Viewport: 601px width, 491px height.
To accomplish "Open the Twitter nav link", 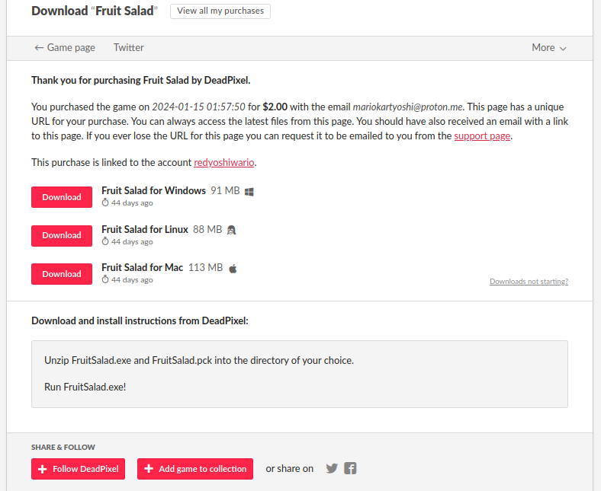I will [x=129, y=47].
